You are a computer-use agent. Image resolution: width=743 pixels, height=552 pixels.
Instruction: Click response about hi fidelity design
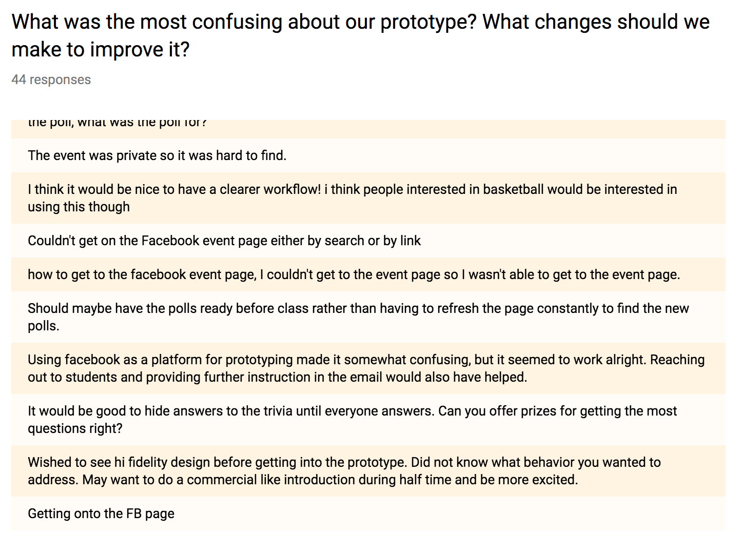pos(368,471)
